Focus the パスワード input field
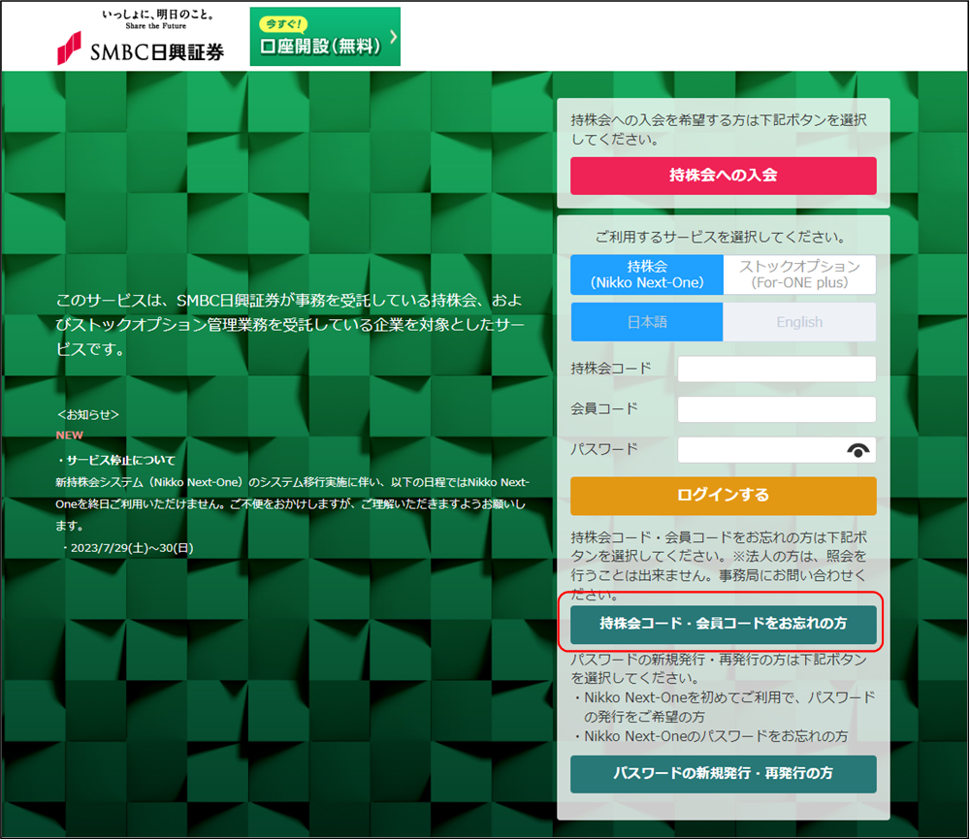 (x=776, y=450)
